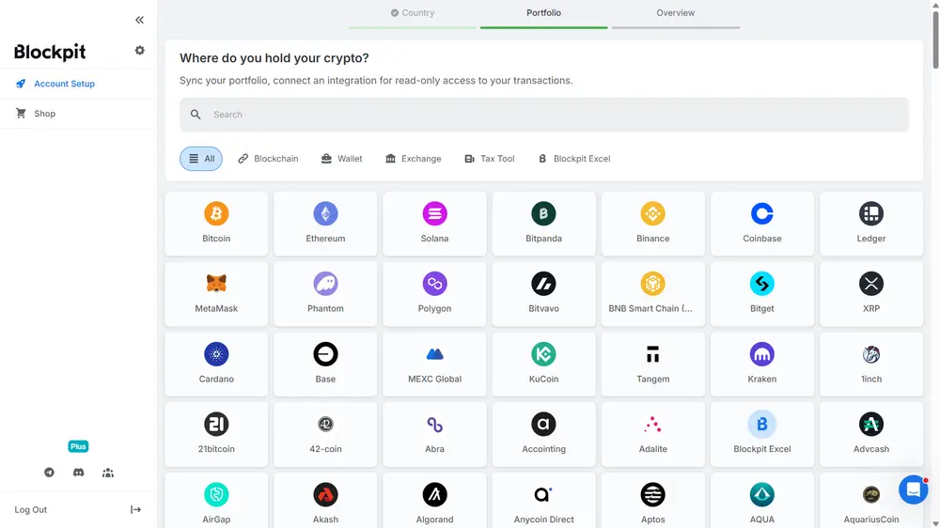The width and height of the screenshot is (940, 528).
Task: Select the AirGap wallet card
Action: coord(216,501)
